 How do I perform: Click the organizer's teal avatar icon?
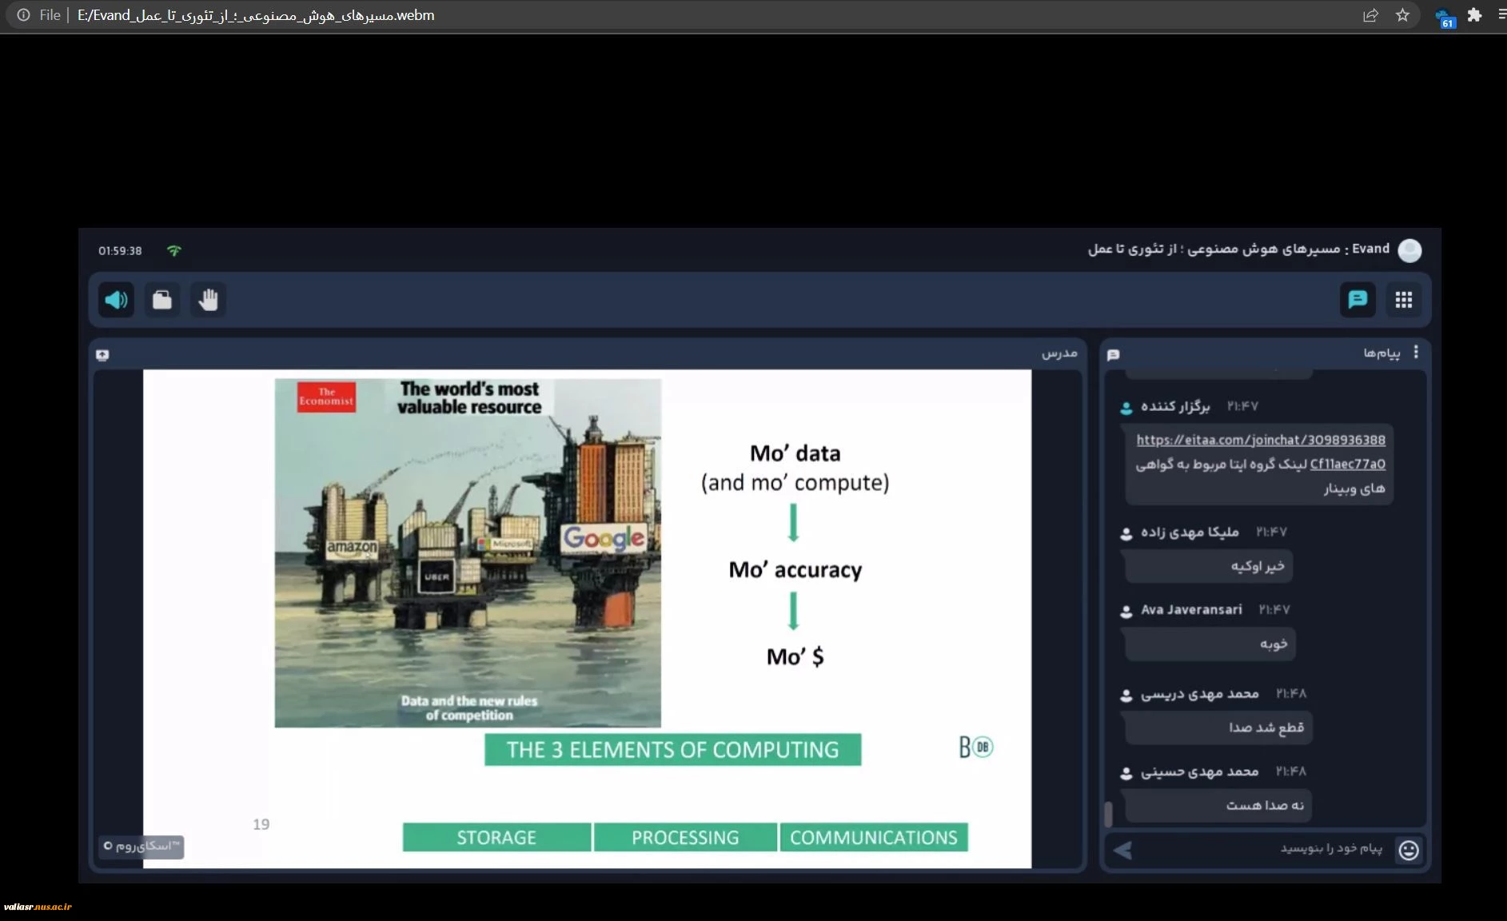(x=1126, y=408)
